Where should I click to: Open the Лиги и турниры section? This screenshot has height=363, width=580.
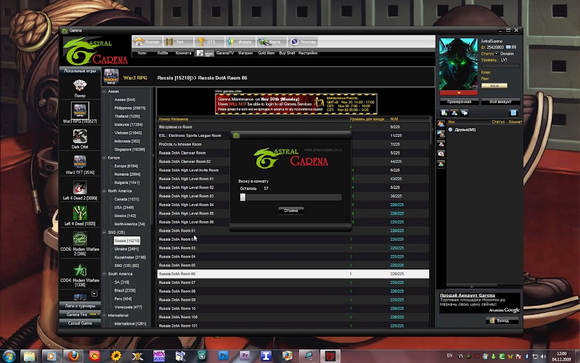pos(80,306)
